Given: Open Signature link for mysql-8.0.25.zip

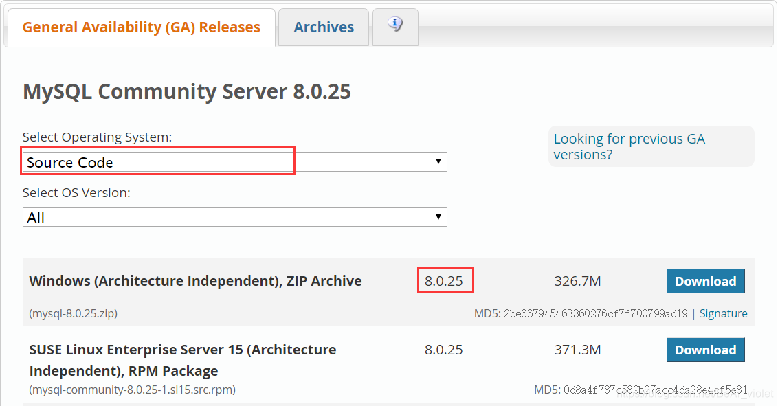Looking at the screenshot, I should coord(723,313).
